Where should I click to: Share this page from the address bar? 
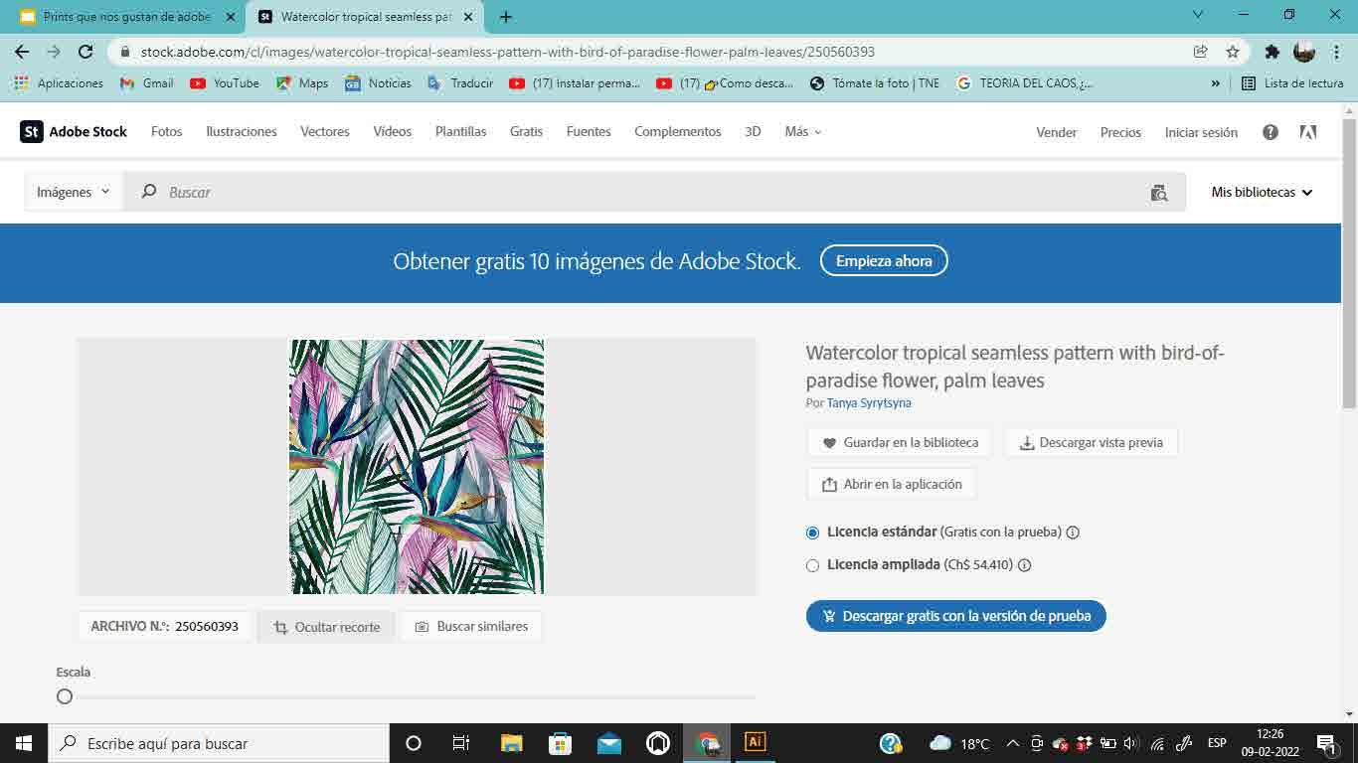[x=1201, y=52]
